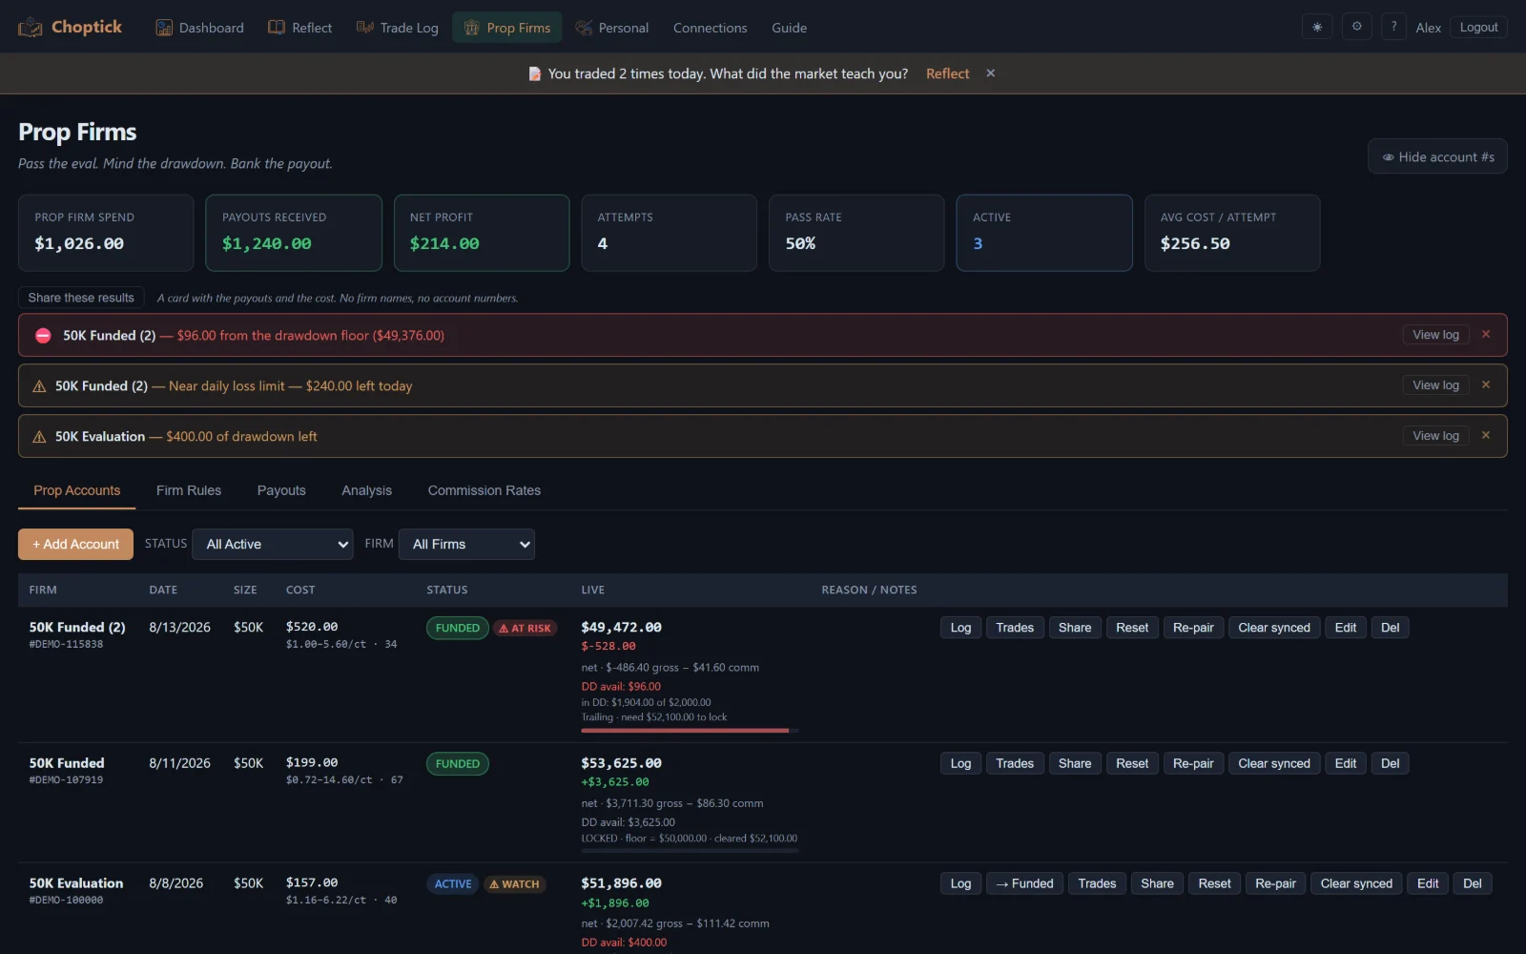The height and width of the screenshot is (954, 1526).
Task: Open the Connections page
Action: coord(710,28)
